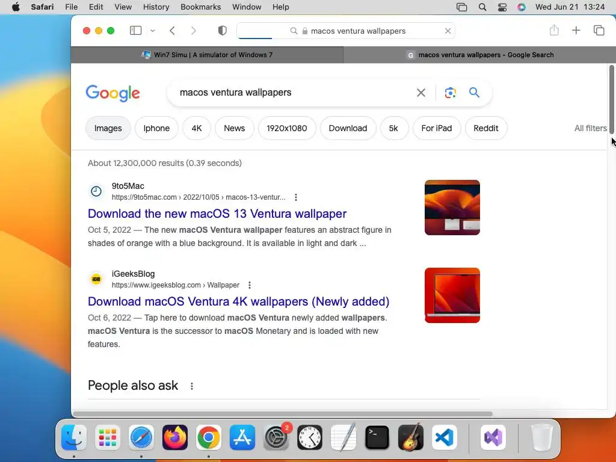Apply the 1920x1080 filter chip
The width and height of the screenshot is (616, 462).
(x=287, y=128)
